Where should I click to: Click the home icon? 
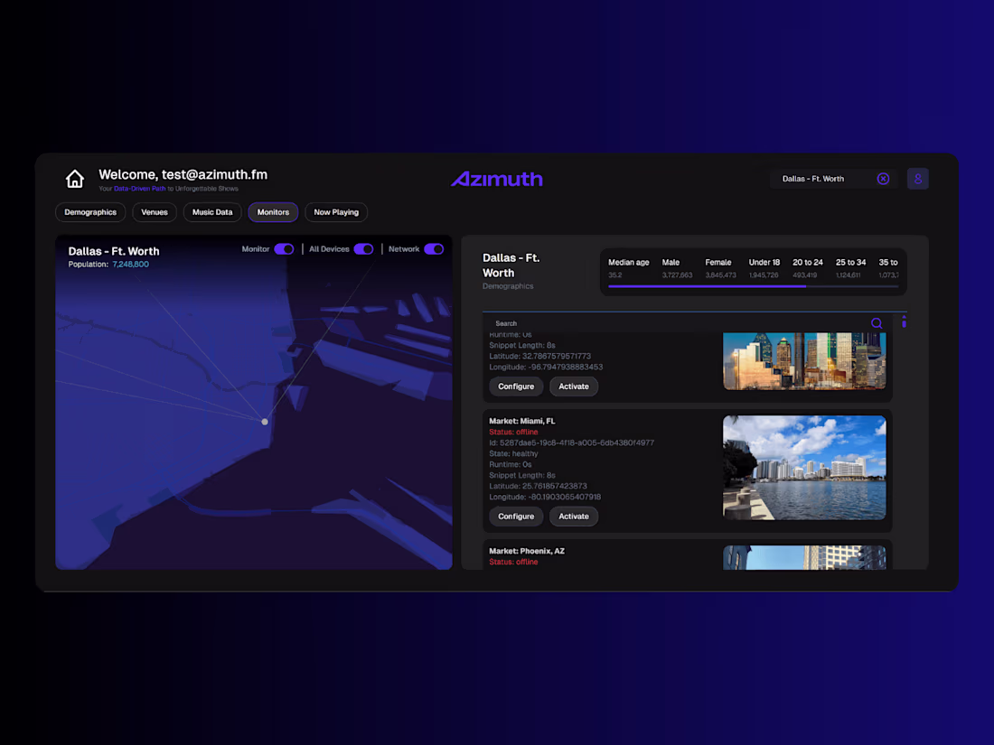pos(75,179)
